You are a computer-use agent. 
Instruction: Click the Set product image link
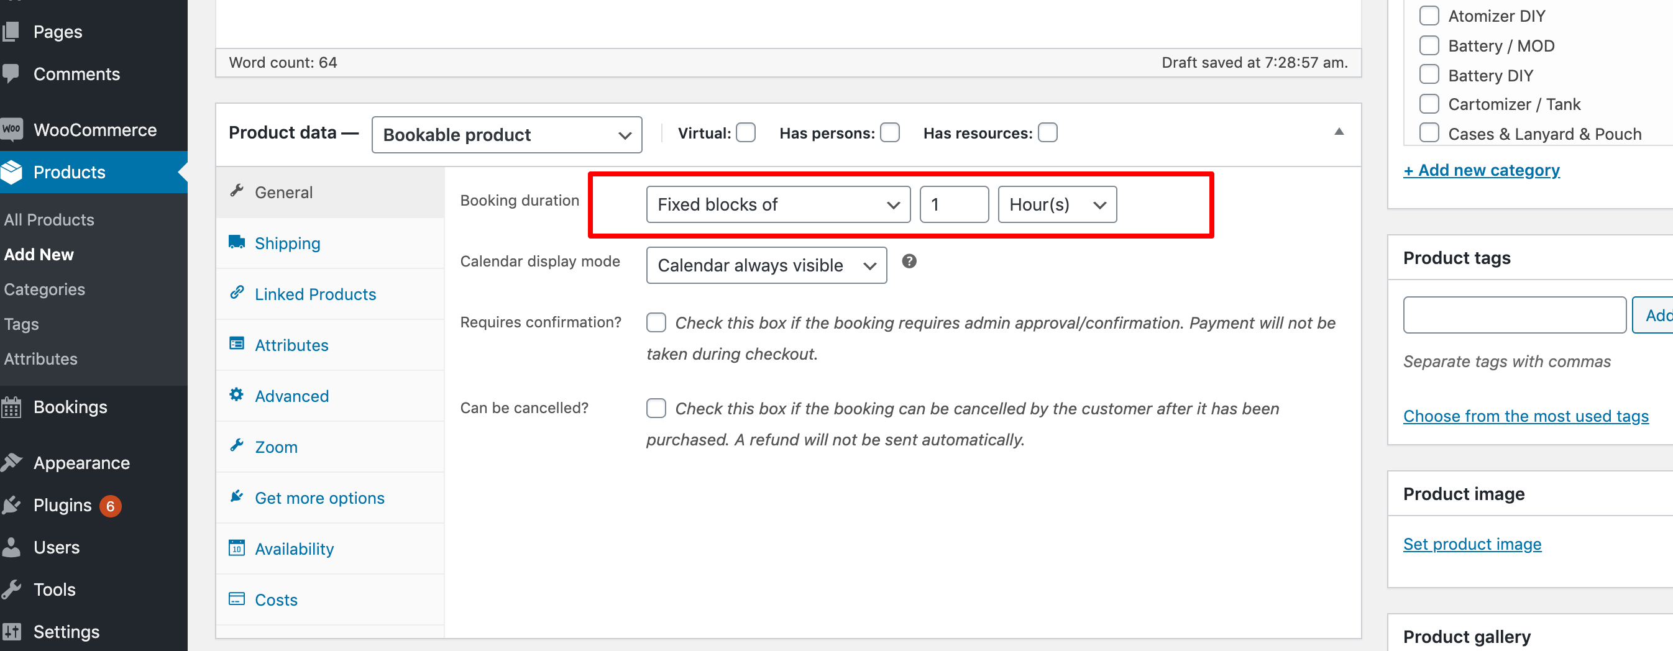[1472, 544]
